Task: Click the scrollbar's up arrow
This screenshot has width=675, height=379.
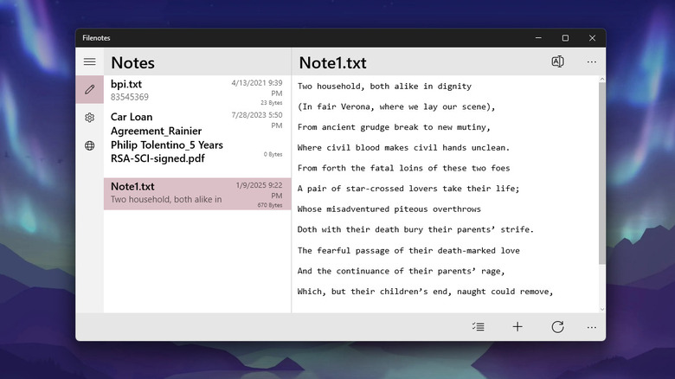Action: (x=602, y=80)
